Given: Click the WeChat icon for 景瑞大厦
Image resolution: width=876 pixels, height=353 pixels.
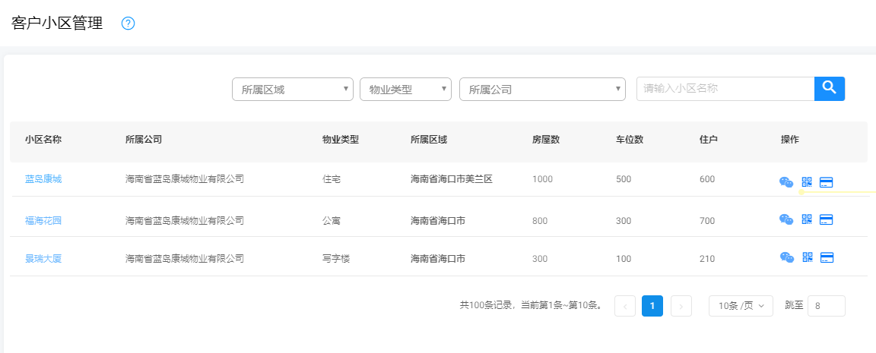Looking at the screenshot, I should coord(786,257).
